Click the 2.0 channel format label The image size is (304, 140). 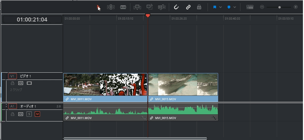tap(59, 106)
